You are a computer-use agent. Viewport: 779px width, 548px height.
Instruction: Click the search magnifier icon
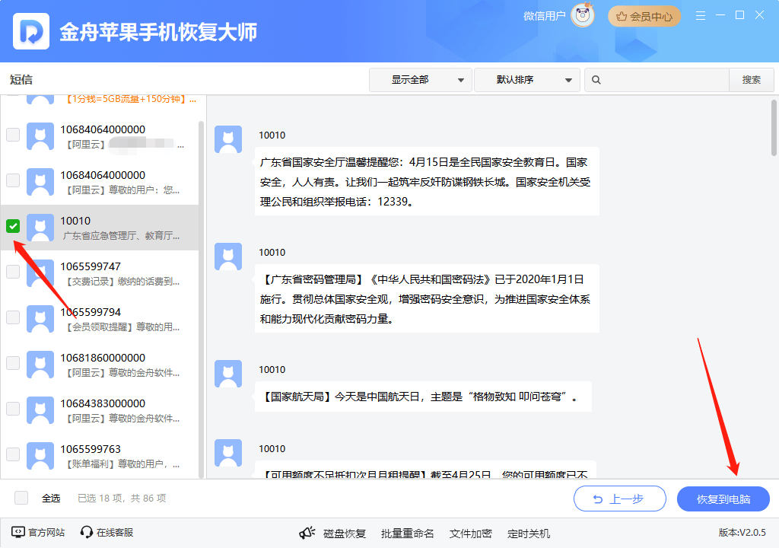597,80
